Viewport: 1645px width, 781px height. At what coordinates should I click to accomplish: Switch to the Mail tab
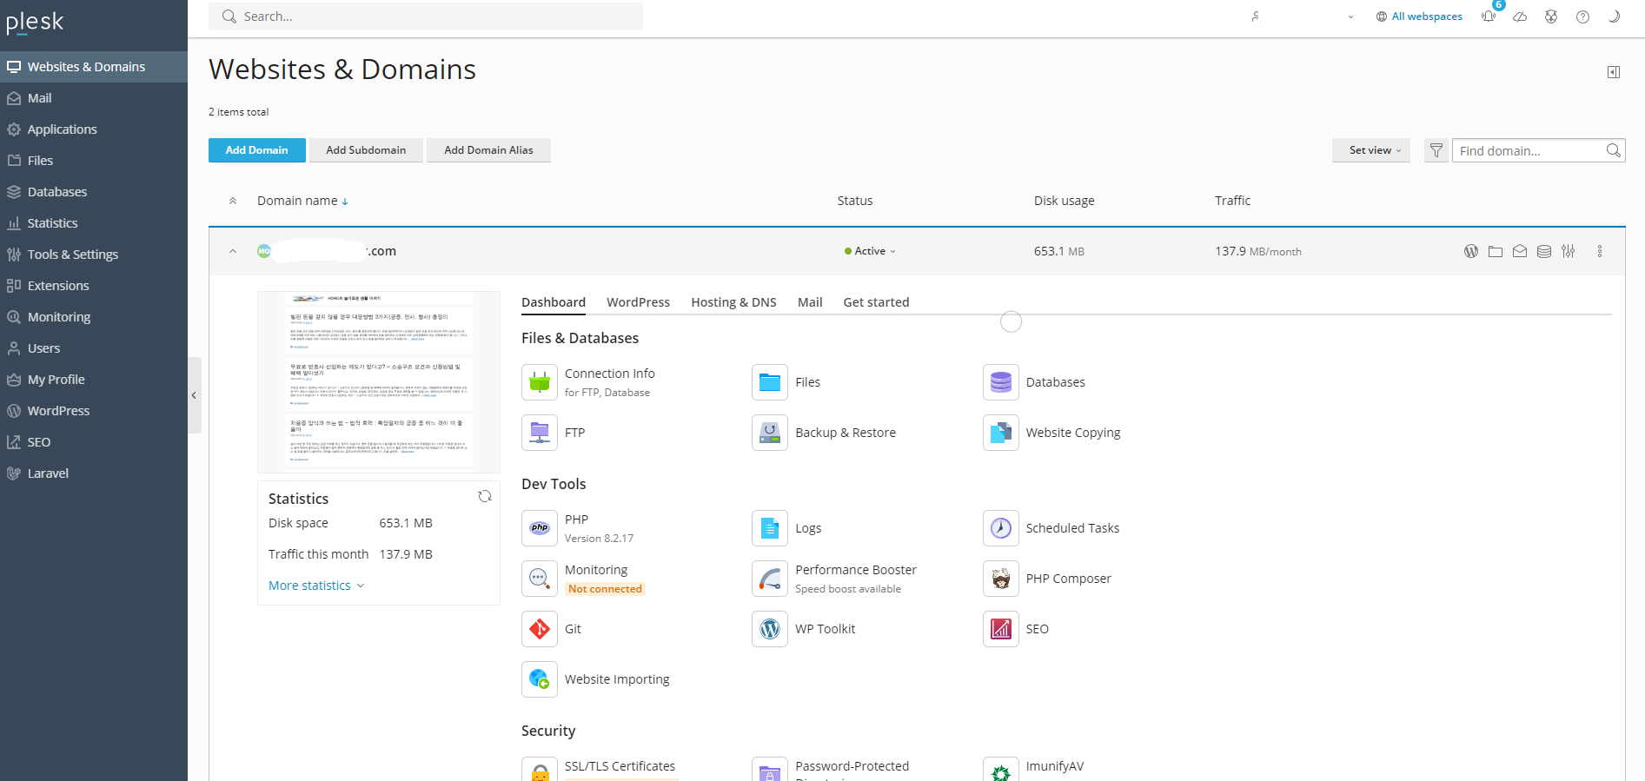pyautogui.click(x=810, y=302)
